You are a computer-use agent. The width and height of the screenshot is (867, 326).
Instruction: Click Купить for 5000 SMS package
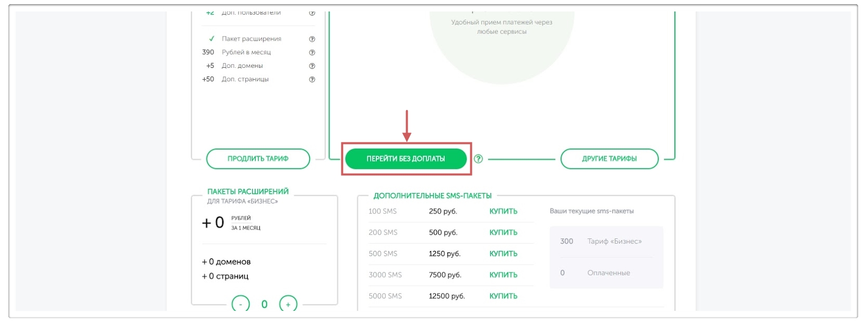pyautogui.click(x=503, y=296)
